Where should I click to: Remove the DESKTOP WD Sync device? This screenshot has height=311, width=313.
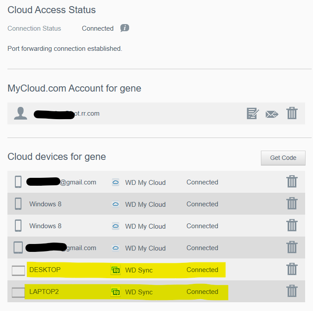(x=292, y=269)
